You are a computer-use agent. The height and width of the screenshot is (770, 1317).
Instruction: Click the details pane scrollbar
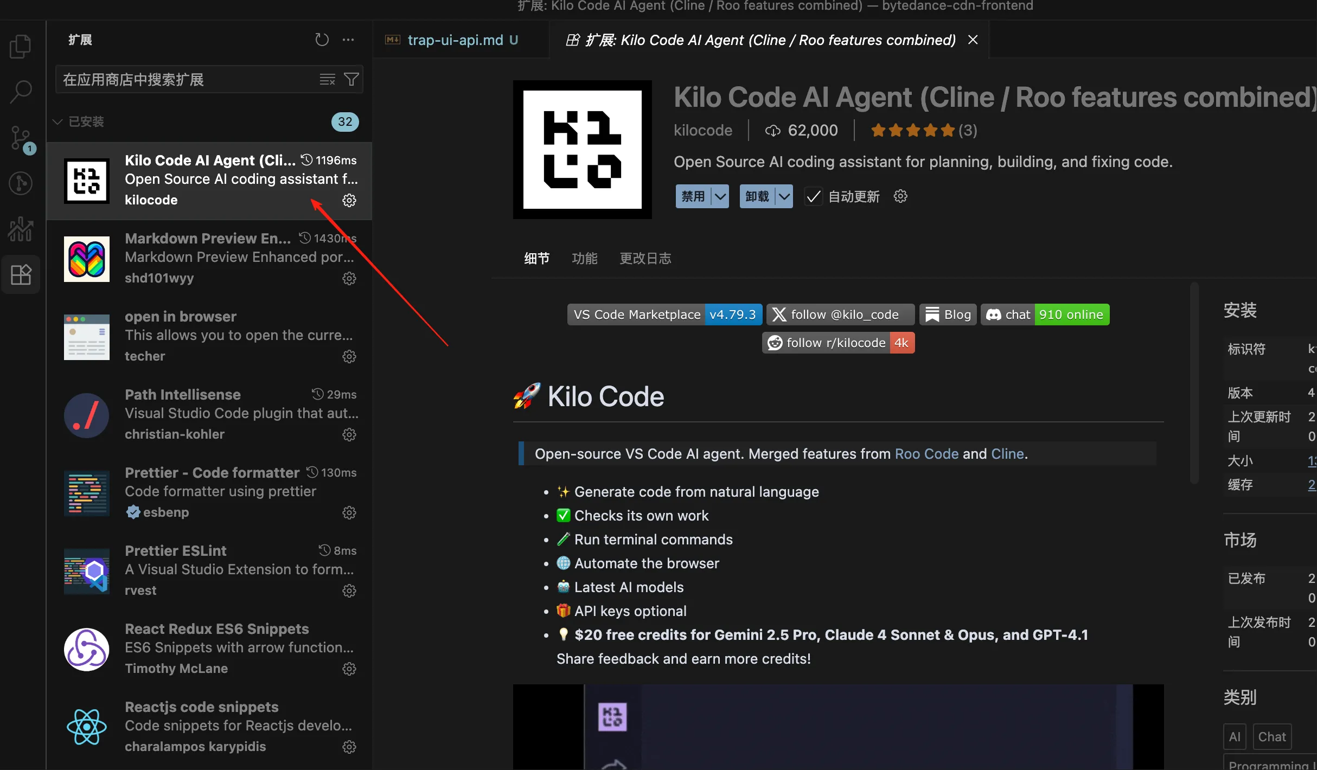coord(1194,382)
